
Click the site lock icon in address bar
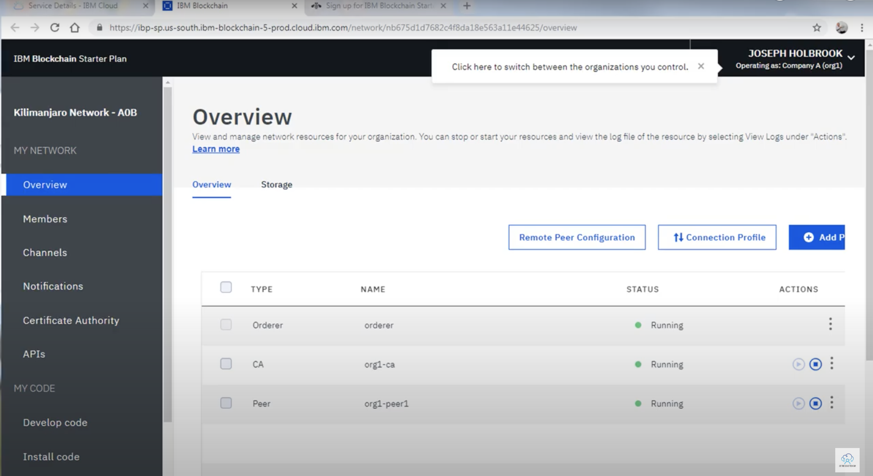(x=99, y=27)
